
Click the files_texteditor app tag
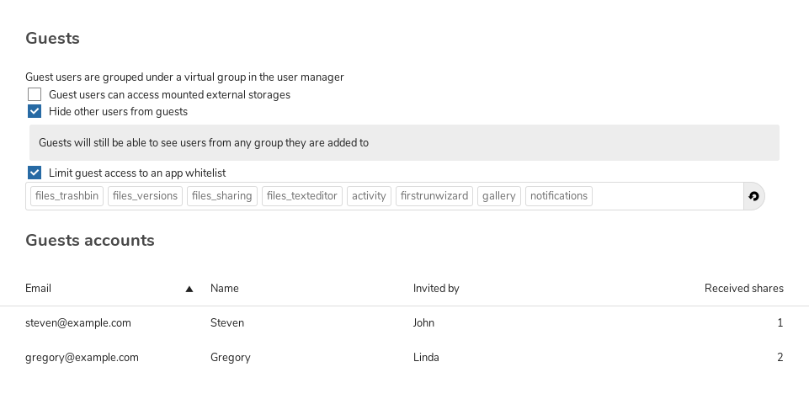302,196
